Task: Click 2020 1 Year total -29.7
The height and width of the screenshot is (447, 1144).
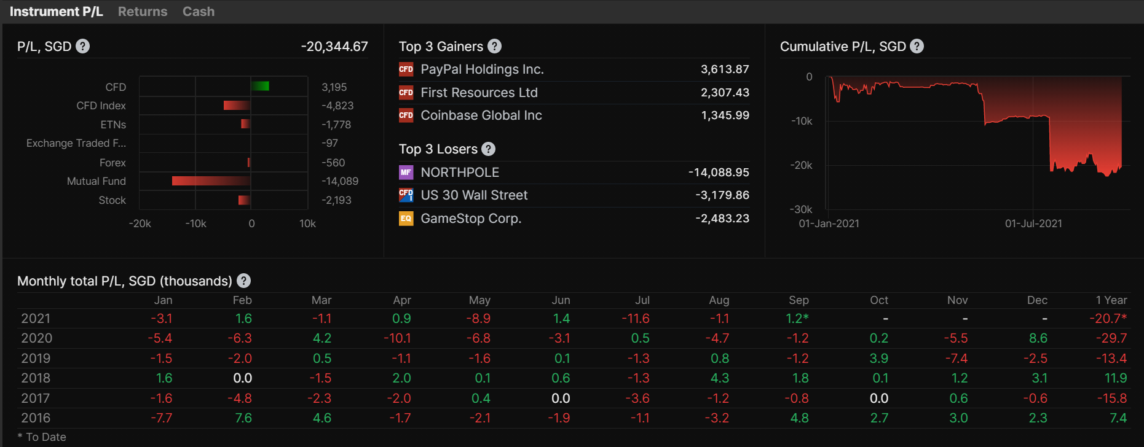Action: coord(1111,338)
